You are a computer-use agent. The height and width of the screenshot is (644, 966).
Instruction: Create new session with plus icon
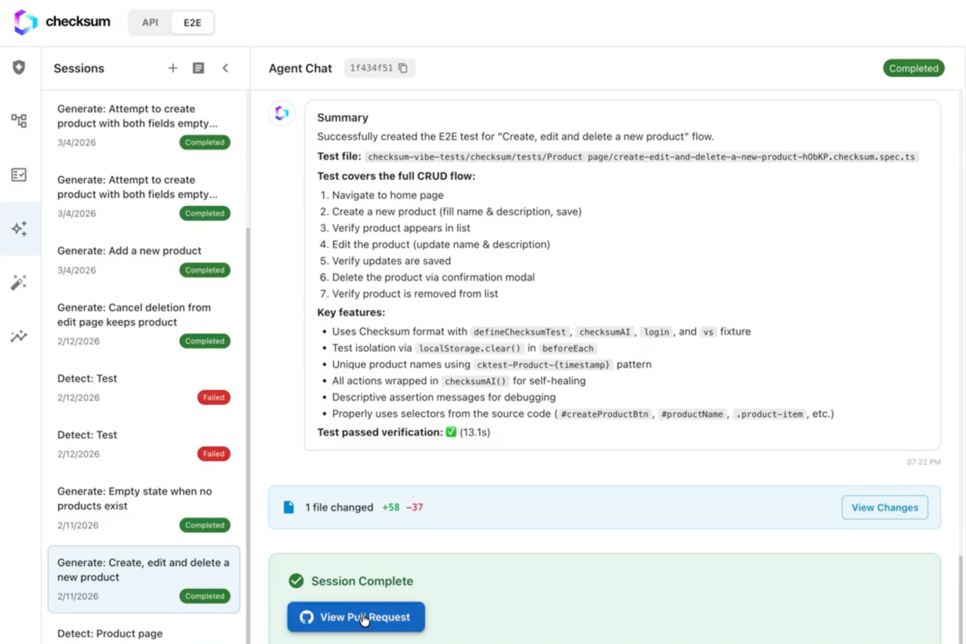(172, 68)
